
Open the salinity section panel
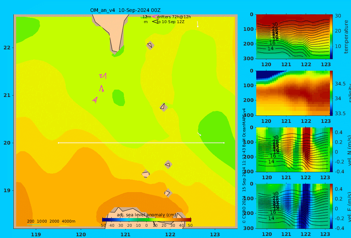tap(293, 93)
